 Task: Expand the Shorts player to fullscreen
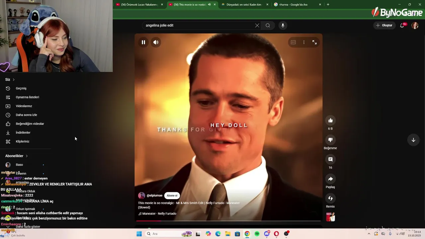coord(314,42)
